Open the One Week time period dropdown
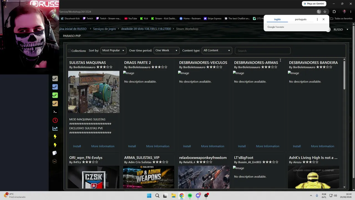This screenshot has height=200, width=355. (x=166, y=50)
